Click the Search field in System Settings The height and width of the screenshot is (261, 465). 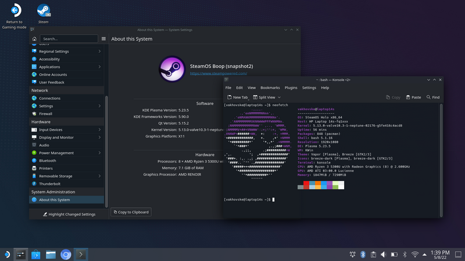point(69,39)
